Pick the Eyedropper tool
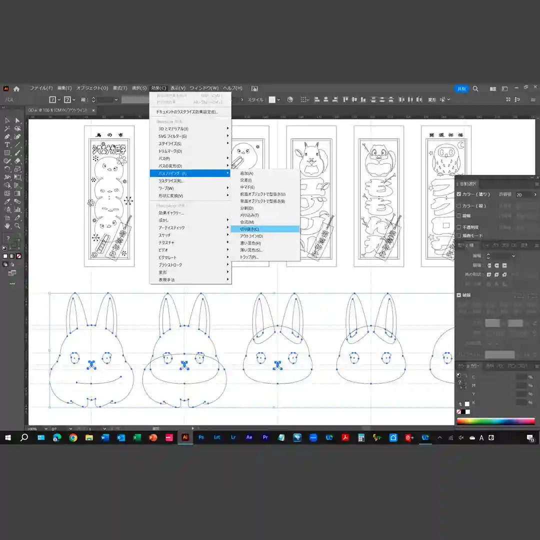Image resolution: width=540 pixels, height=540 pixels. point(7,201)
